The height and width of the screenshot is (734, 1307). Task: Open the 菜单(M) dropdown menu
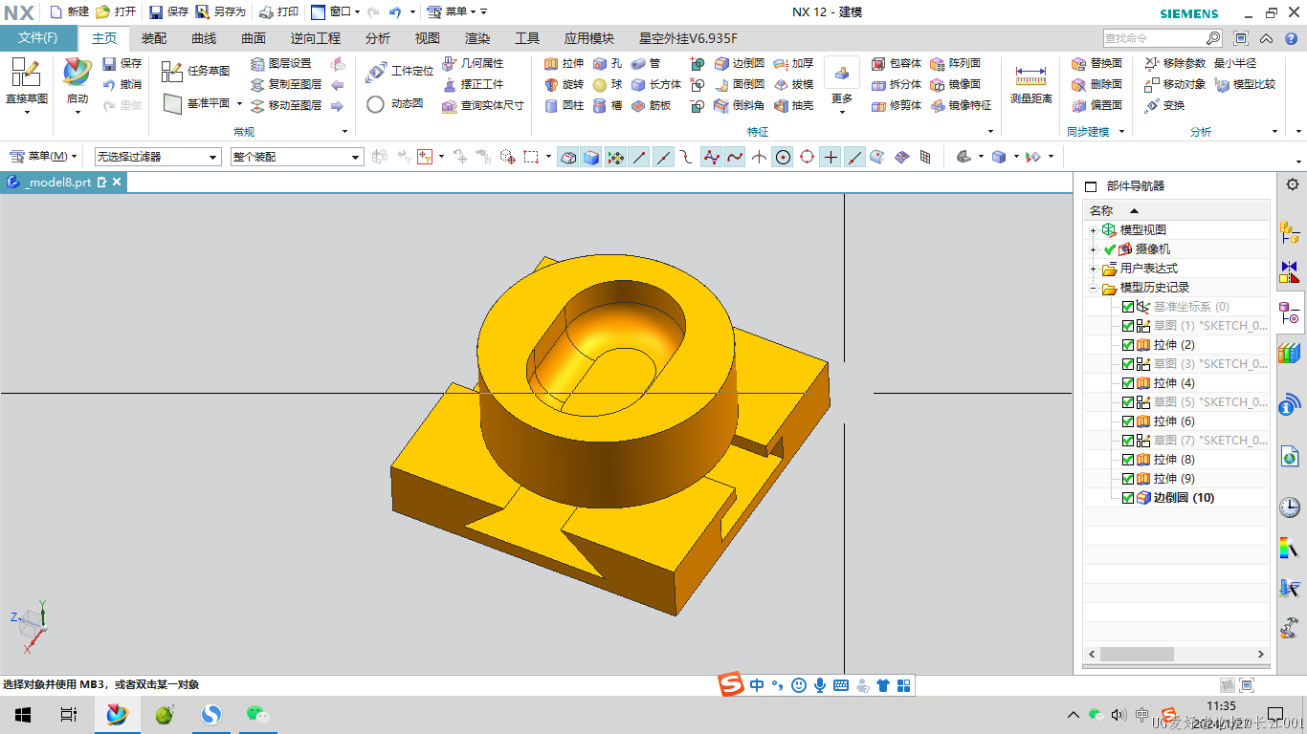point(45,157)
